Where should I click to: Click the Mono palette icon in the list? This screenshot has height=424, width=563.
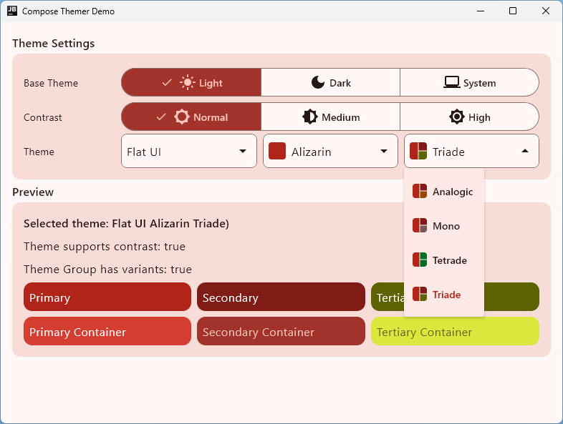[419, 226]
